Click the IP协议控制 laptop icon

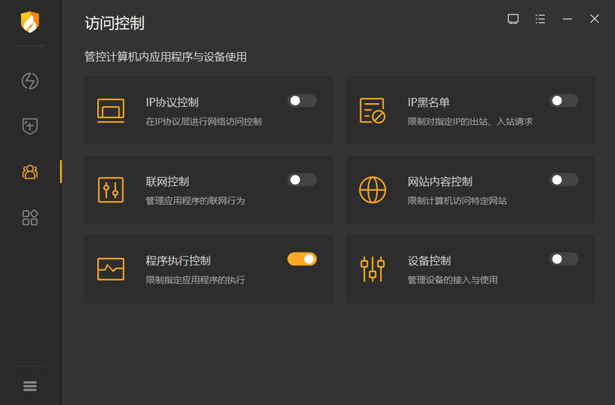tap(111, 110)
